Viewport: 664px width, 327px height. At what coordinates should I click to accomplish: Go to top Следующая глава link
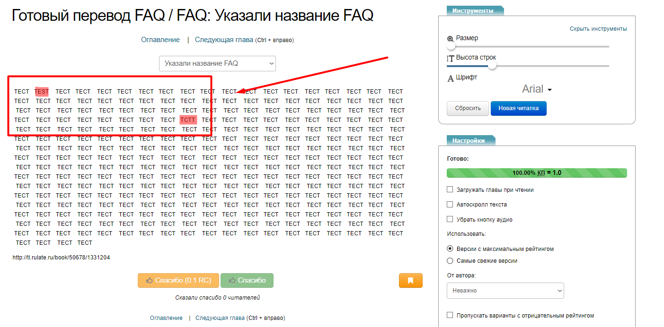click(224, 40)
